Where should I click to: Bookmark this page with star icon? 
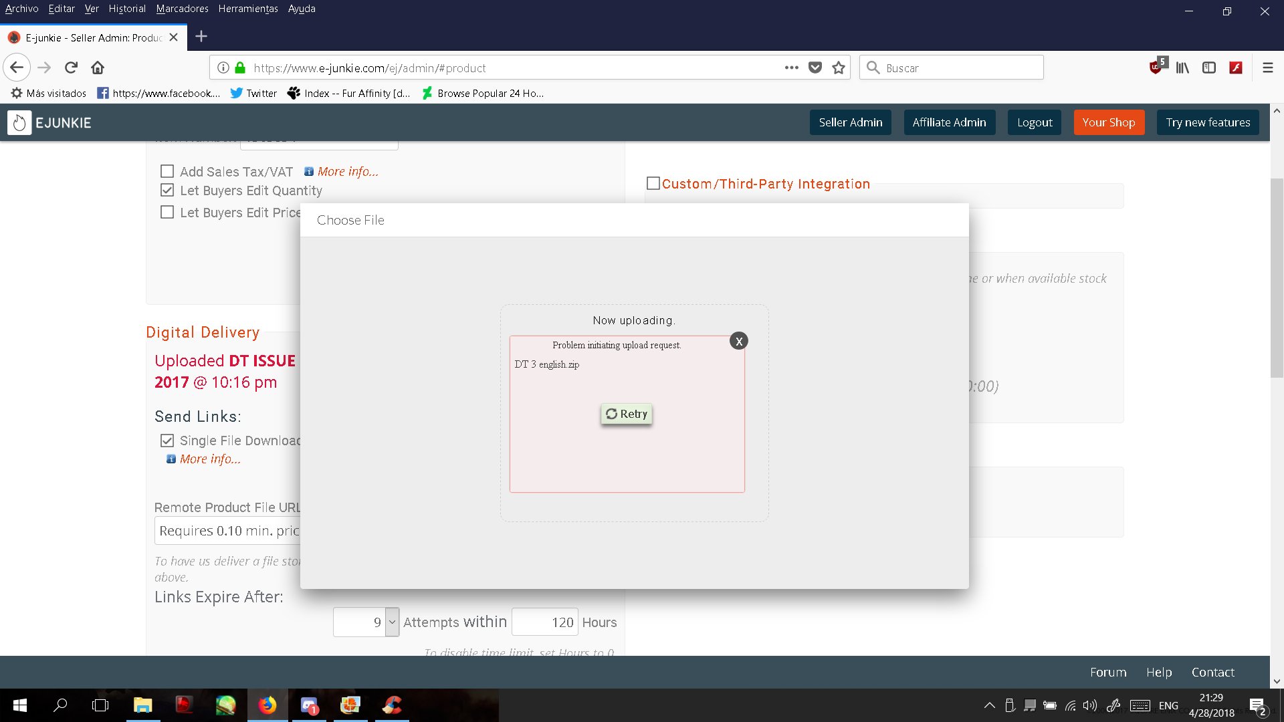839,68
